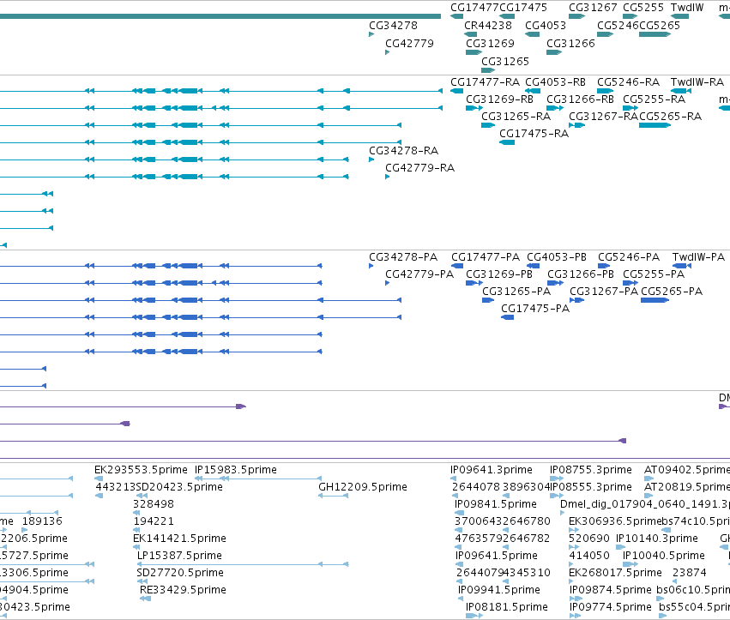
Task: Click protein CG31267-PA
Action: tap(604, 292)
